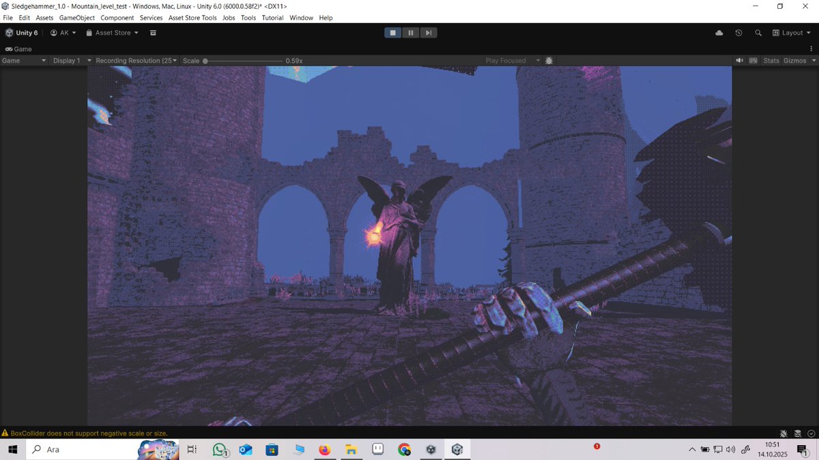The height and width of the screenshot is (460, 819).
Task: Step one frame forward
Action: [428, 32]
